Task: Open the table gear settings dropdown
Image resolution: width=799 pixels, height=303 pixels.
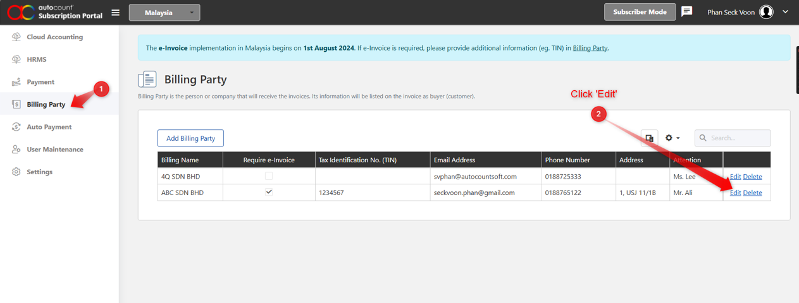Action: (x=672, y=138)
